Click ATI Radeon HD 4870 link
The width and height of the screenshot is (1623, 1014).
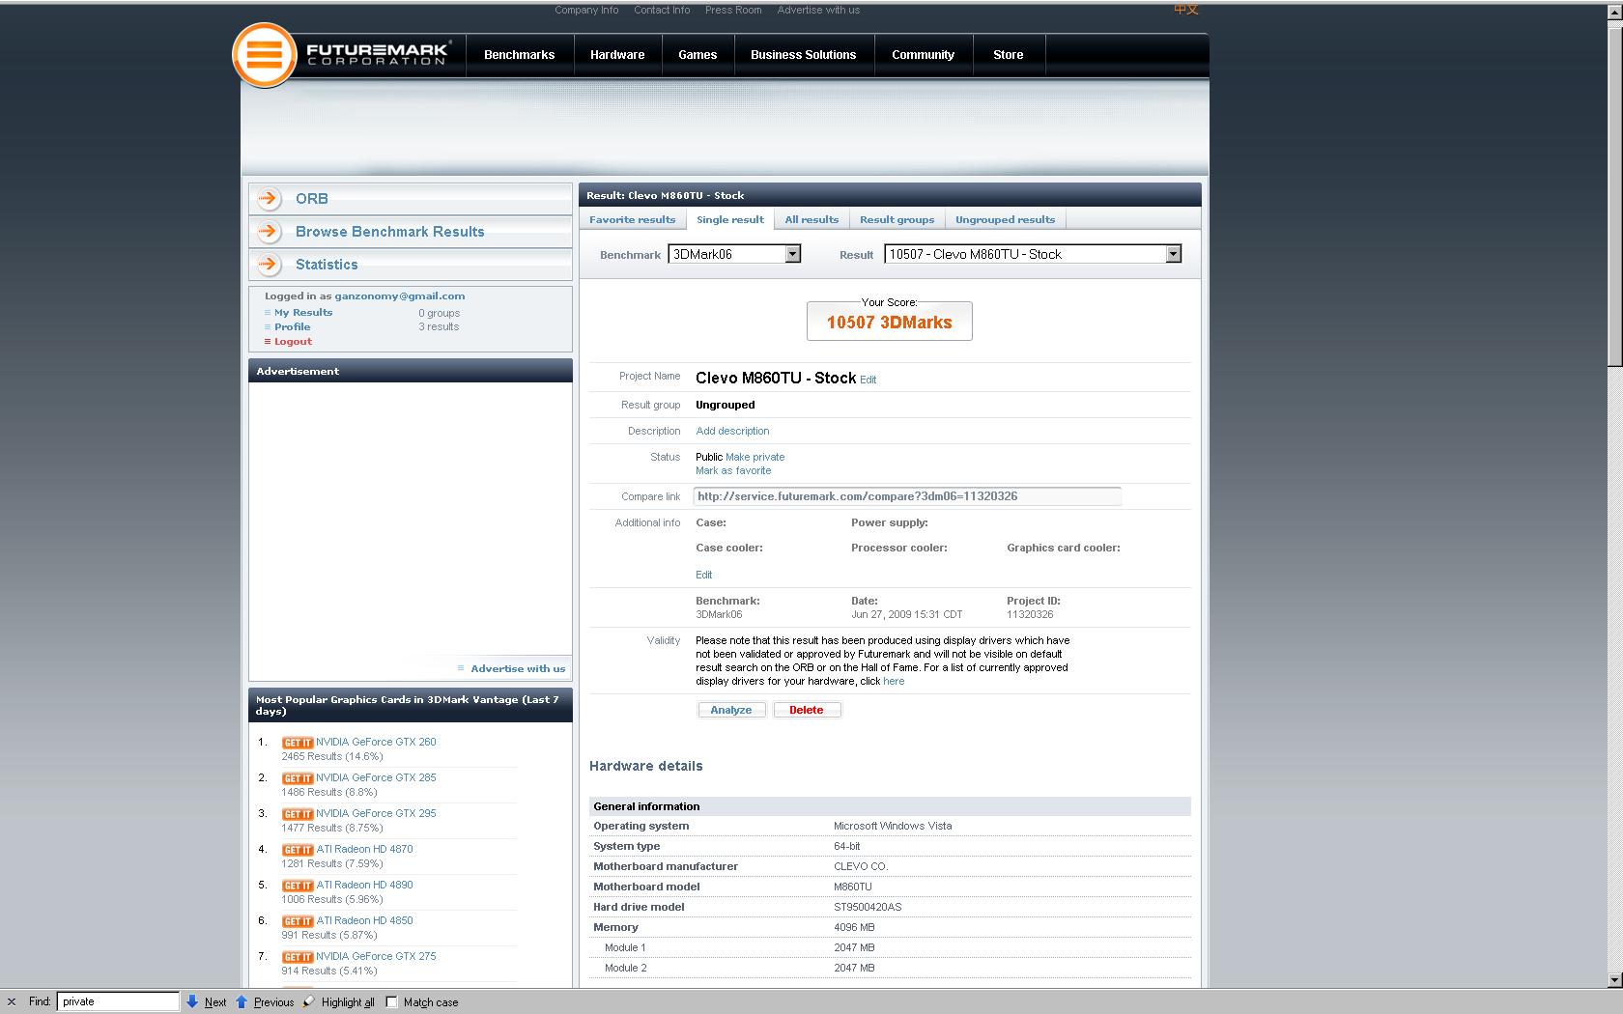(x=364, y=849)
